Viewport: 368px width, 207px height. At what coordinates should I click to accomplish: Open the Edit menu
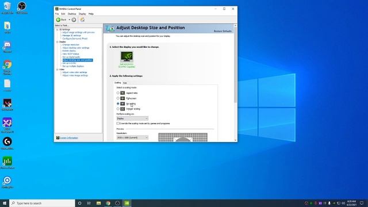coord(63,14)
